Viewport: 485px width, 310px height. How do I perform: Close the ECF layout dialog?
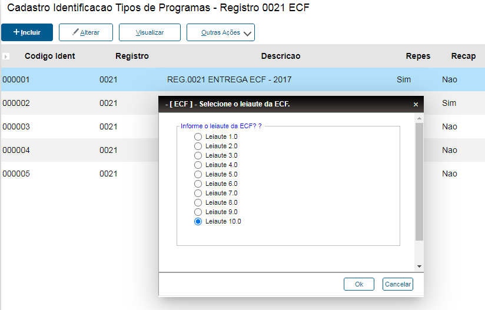pyautogui.click(x=416, y=104)
